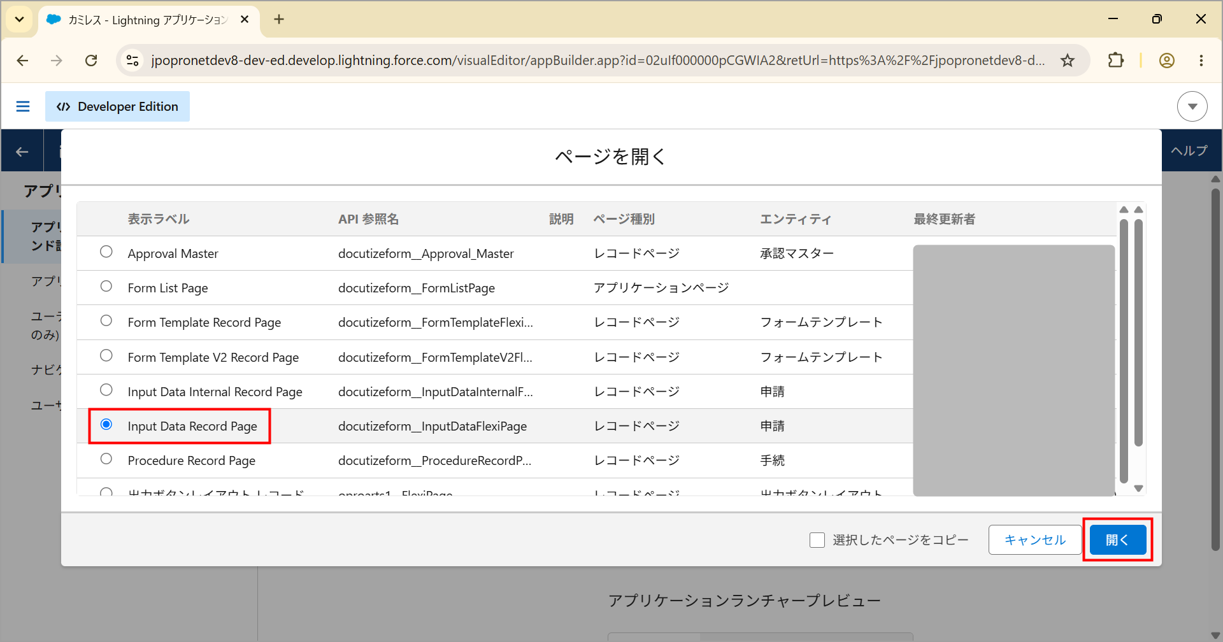The image size is (1223, 642).
Task: Open the hamburger navigation menu
Action: click(x=23, y=106)
